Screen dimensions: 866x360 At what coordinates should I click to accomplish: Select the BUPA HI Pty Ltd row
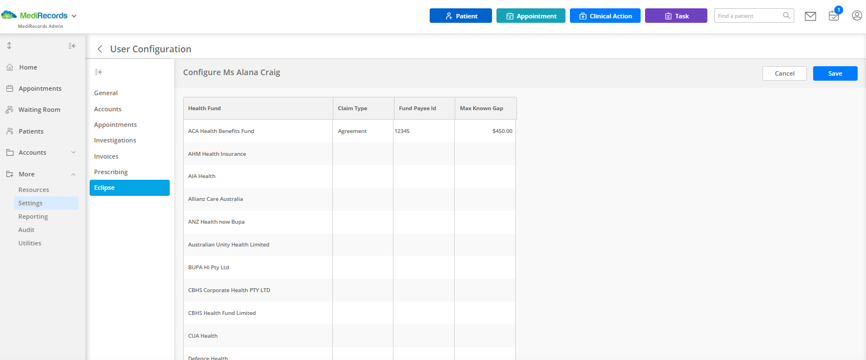(350, 268)
